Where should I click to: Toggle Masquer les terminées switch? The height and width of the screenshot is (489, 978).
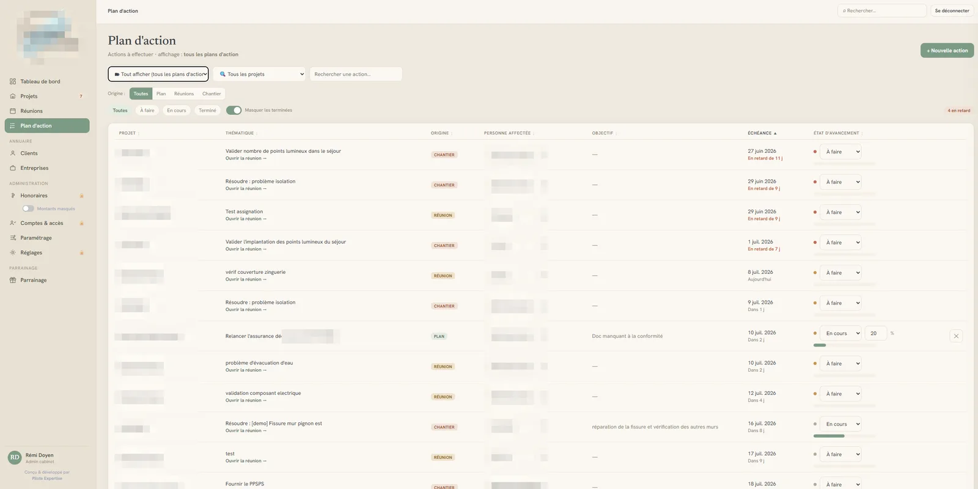click(233, 110)
